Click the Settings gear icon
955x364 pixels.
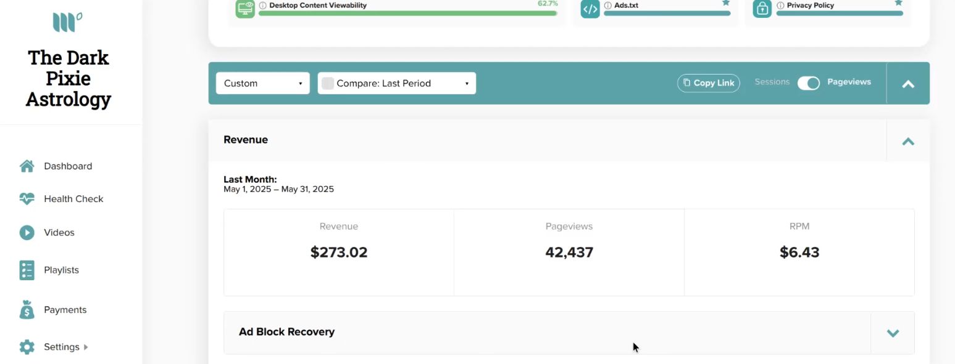point(27,347)
